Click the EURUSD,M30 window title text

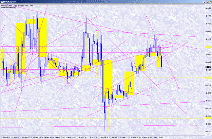pyautogui.click(x=9, y=2)
